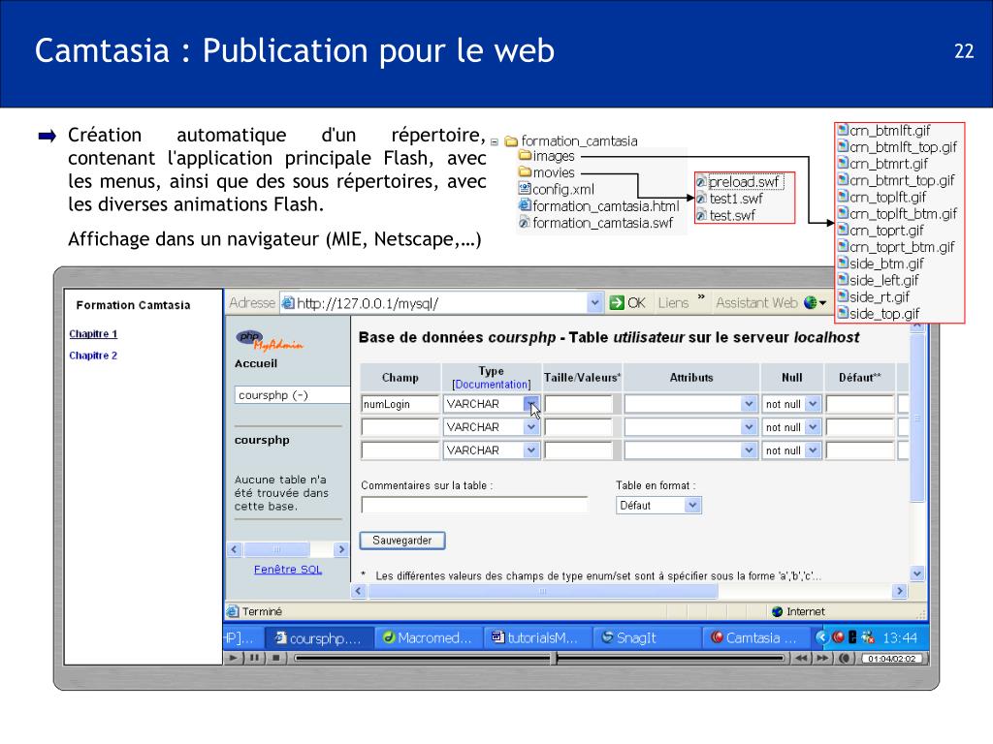This screenshot has width=993, height=744.
Task: Click the playback progress slider handle
Action: (556, 658)
